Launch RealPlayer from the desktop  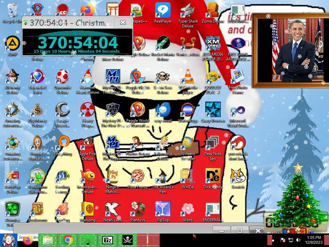163,13
